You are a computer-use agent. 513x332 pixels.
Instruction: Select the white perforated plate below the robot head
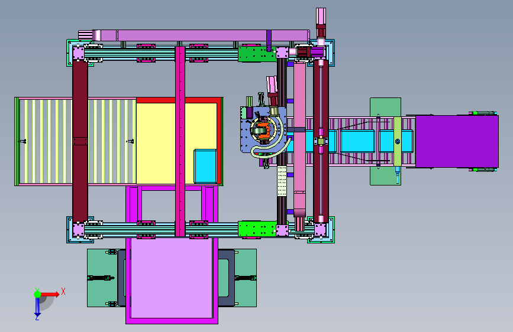282,181
